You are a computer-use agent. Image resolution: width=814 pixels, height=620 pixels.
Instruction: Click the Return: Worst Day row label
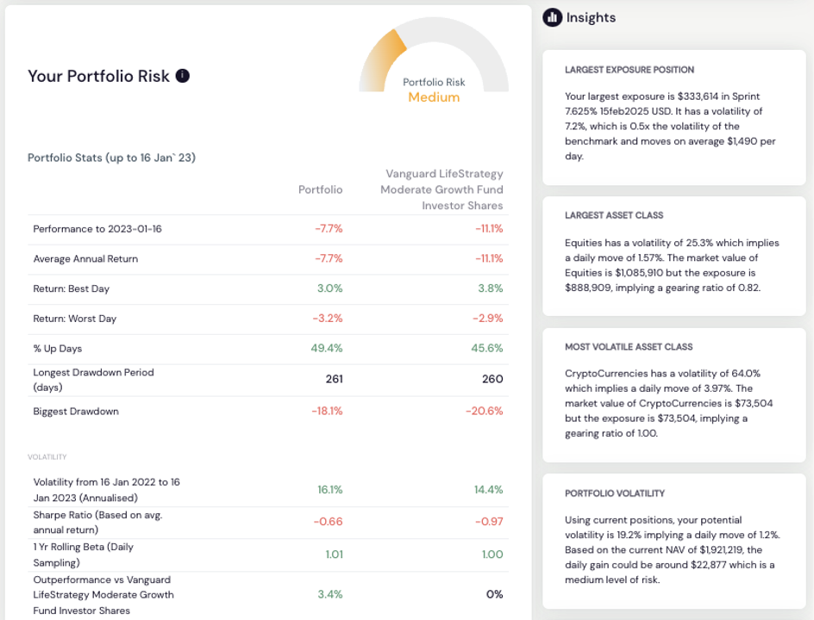pos(75,319)
